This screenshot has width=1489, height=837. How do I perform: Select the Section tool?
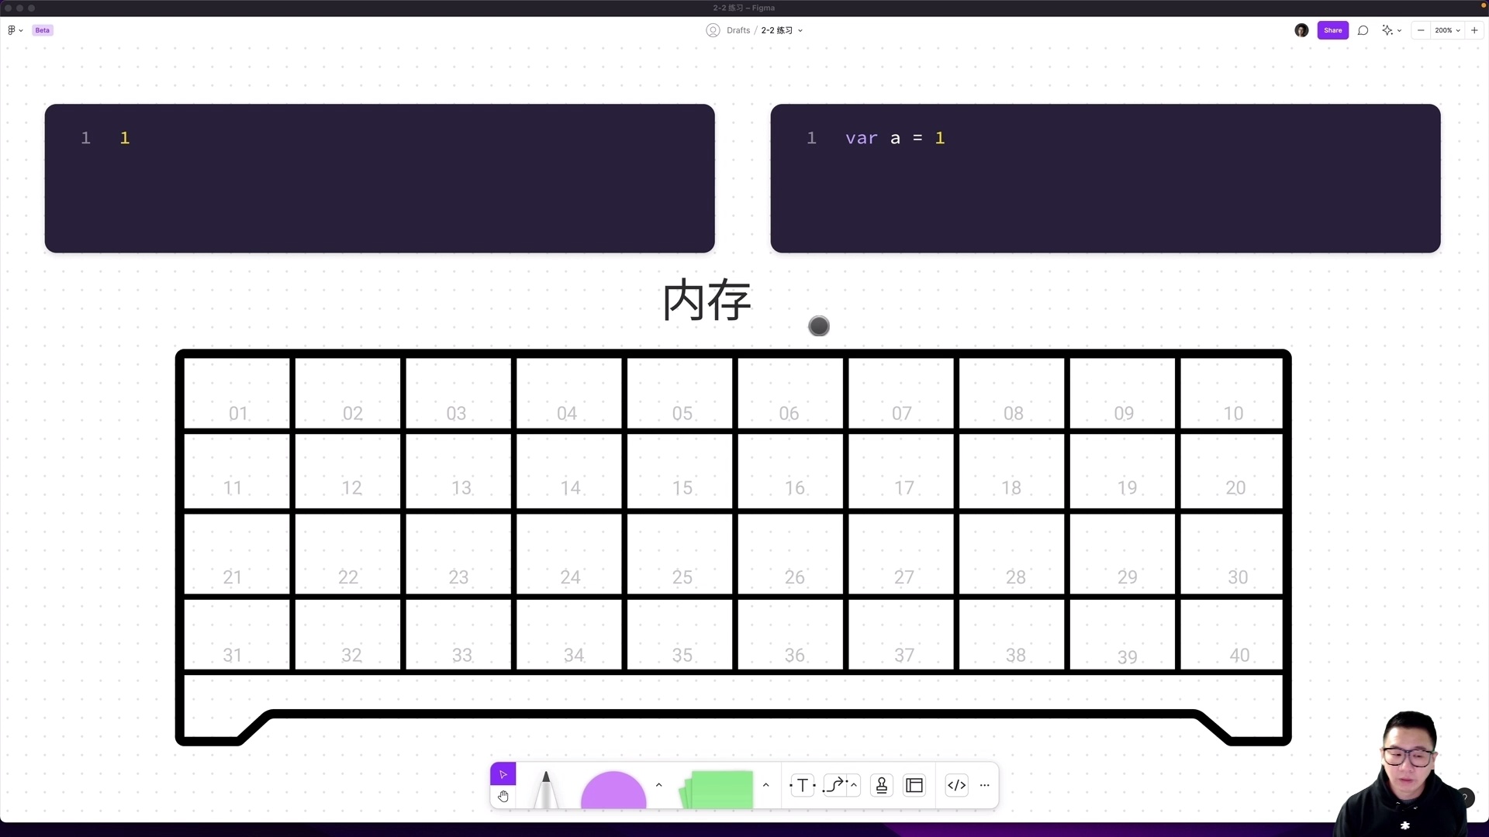pyautogui.click(x=914, y=785)
